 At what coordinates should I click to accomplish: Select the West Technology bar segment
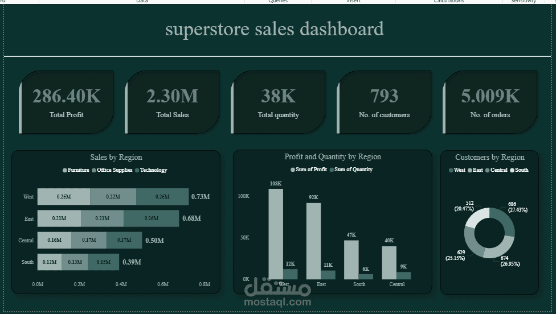click(162, 196)
